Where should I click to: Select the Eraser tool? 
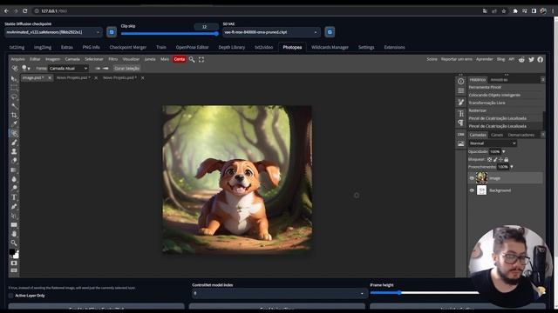14,161
